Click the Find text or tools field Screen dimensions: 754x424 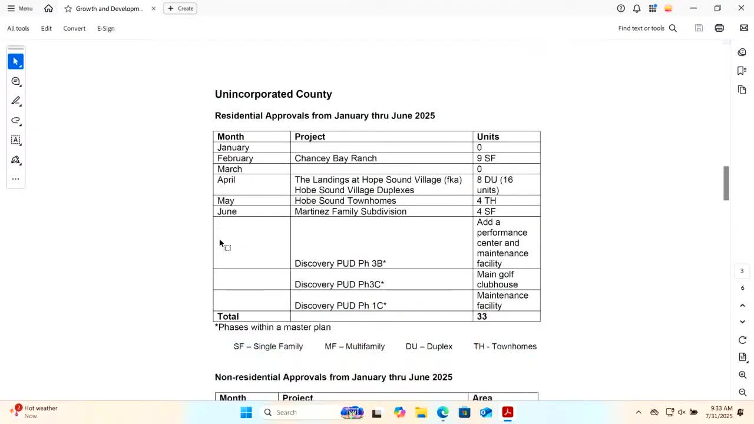(647, 28)
